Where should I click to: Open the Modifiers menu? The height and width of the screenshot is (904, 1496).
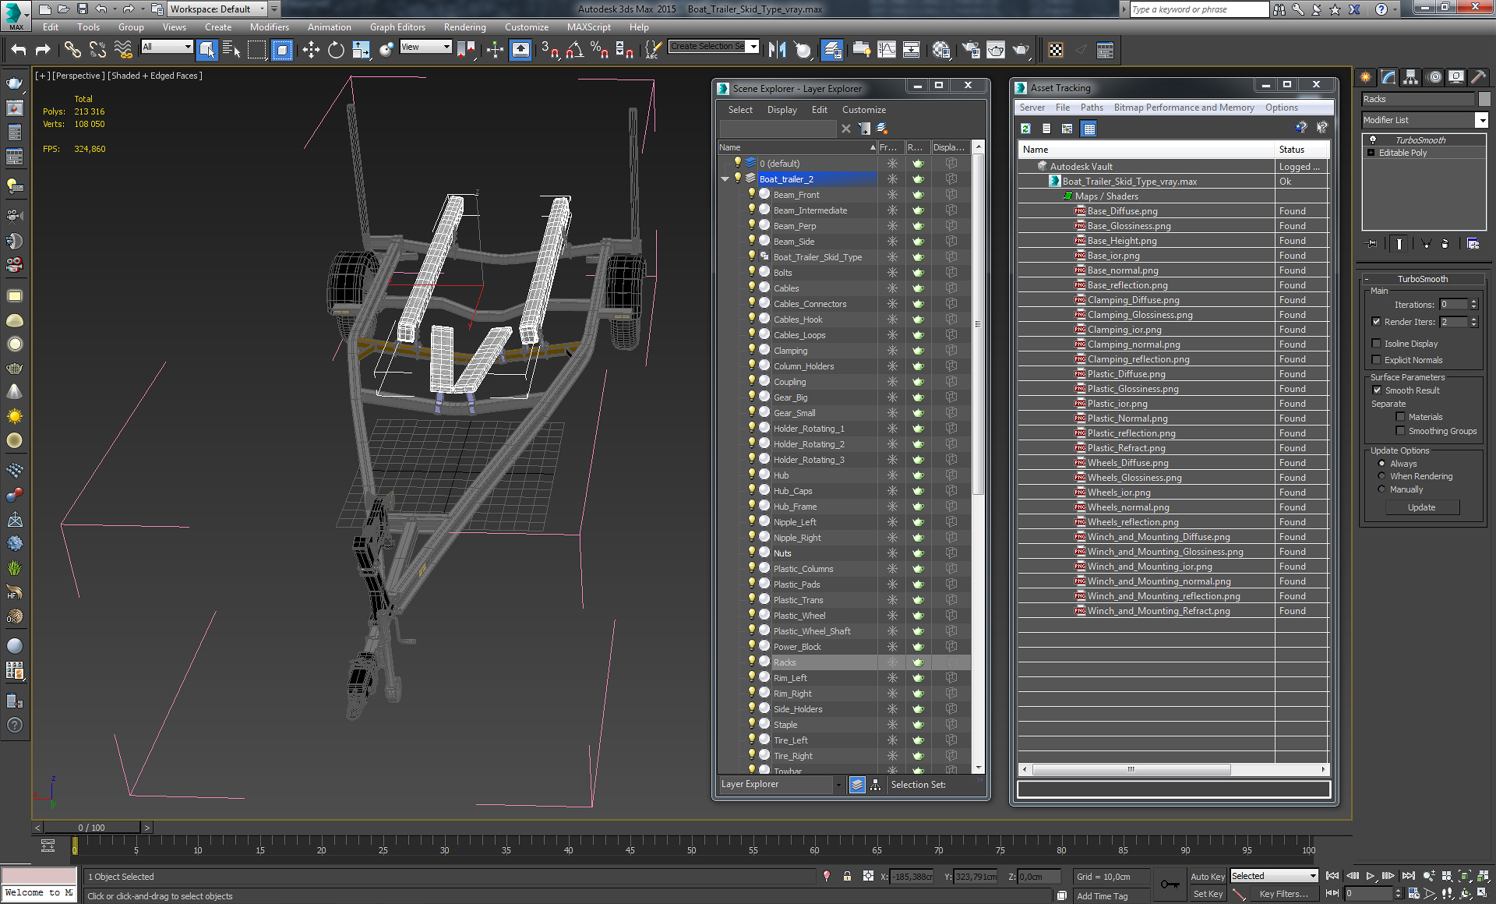pyautogui.click(x=269, y=26)
